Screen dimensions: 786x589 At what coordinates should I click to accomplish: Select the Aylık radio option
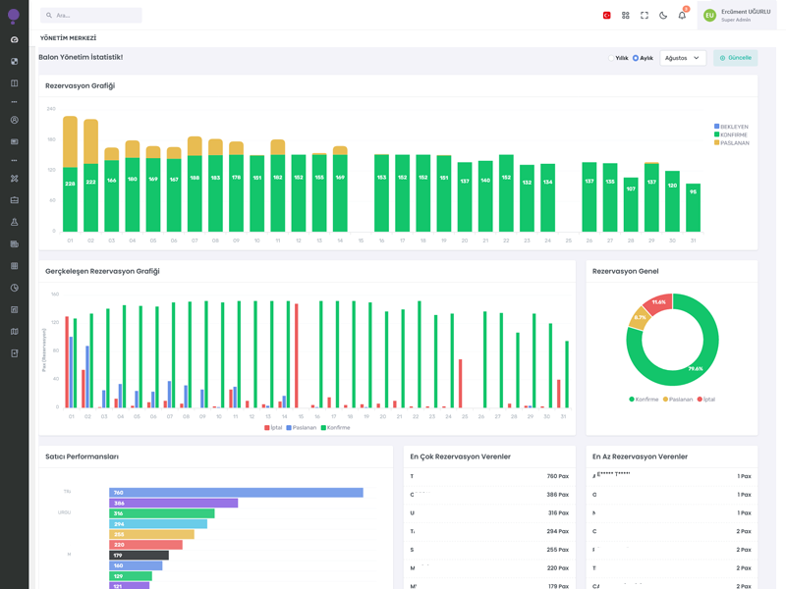coord(636,58)
